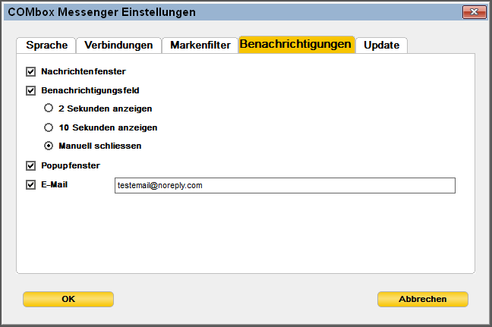The width and height of the screenshot is (492, 327).
Task: Choose the 10 Sekunden anzeigen radio button
Action: tap(49, 127)
